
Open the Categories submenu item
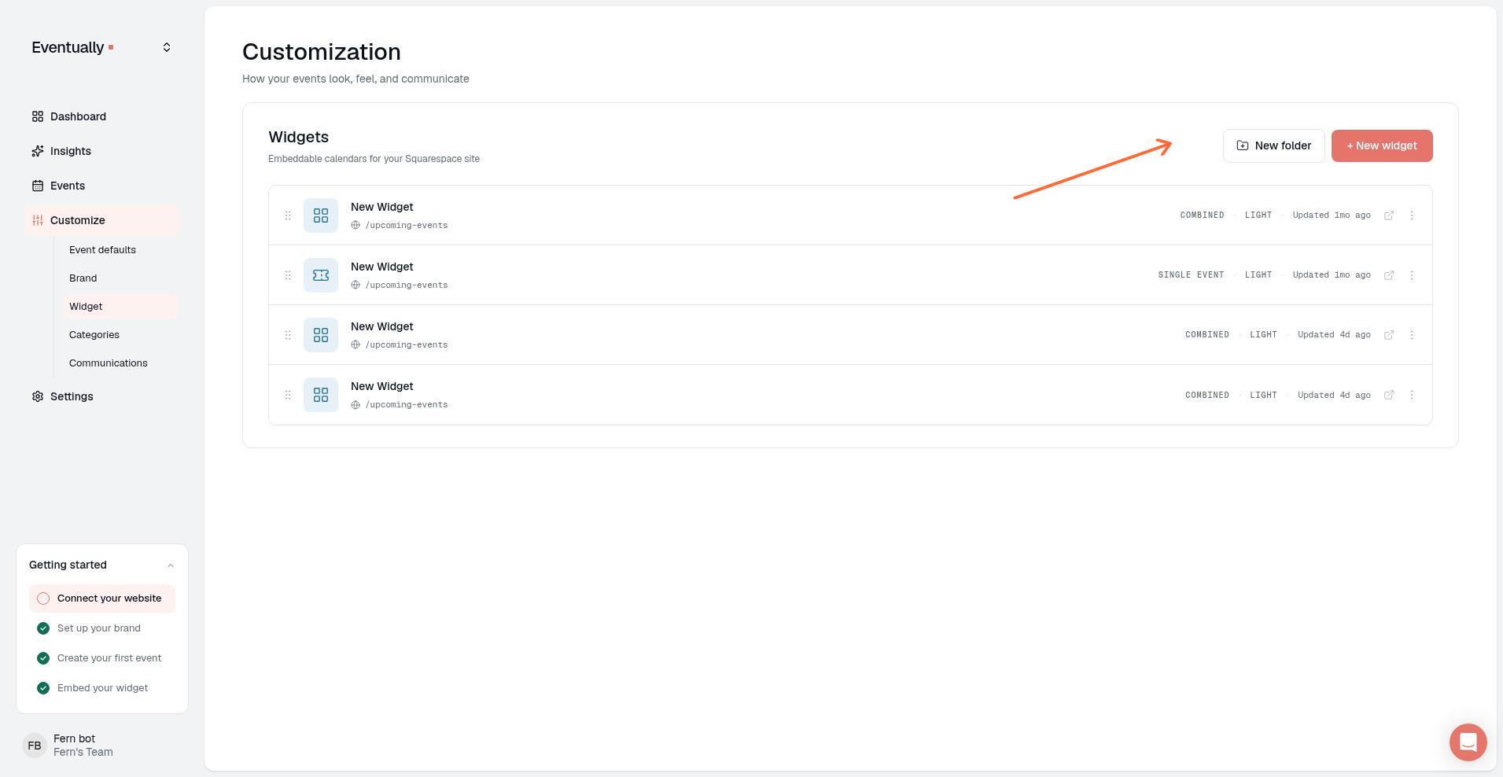point(94,335)
